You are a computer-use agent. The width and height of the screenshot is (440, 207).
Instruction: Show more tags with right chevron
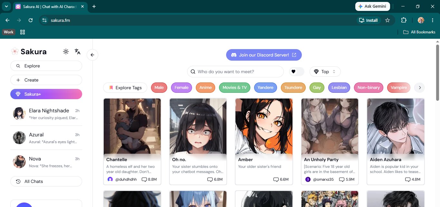419,88
